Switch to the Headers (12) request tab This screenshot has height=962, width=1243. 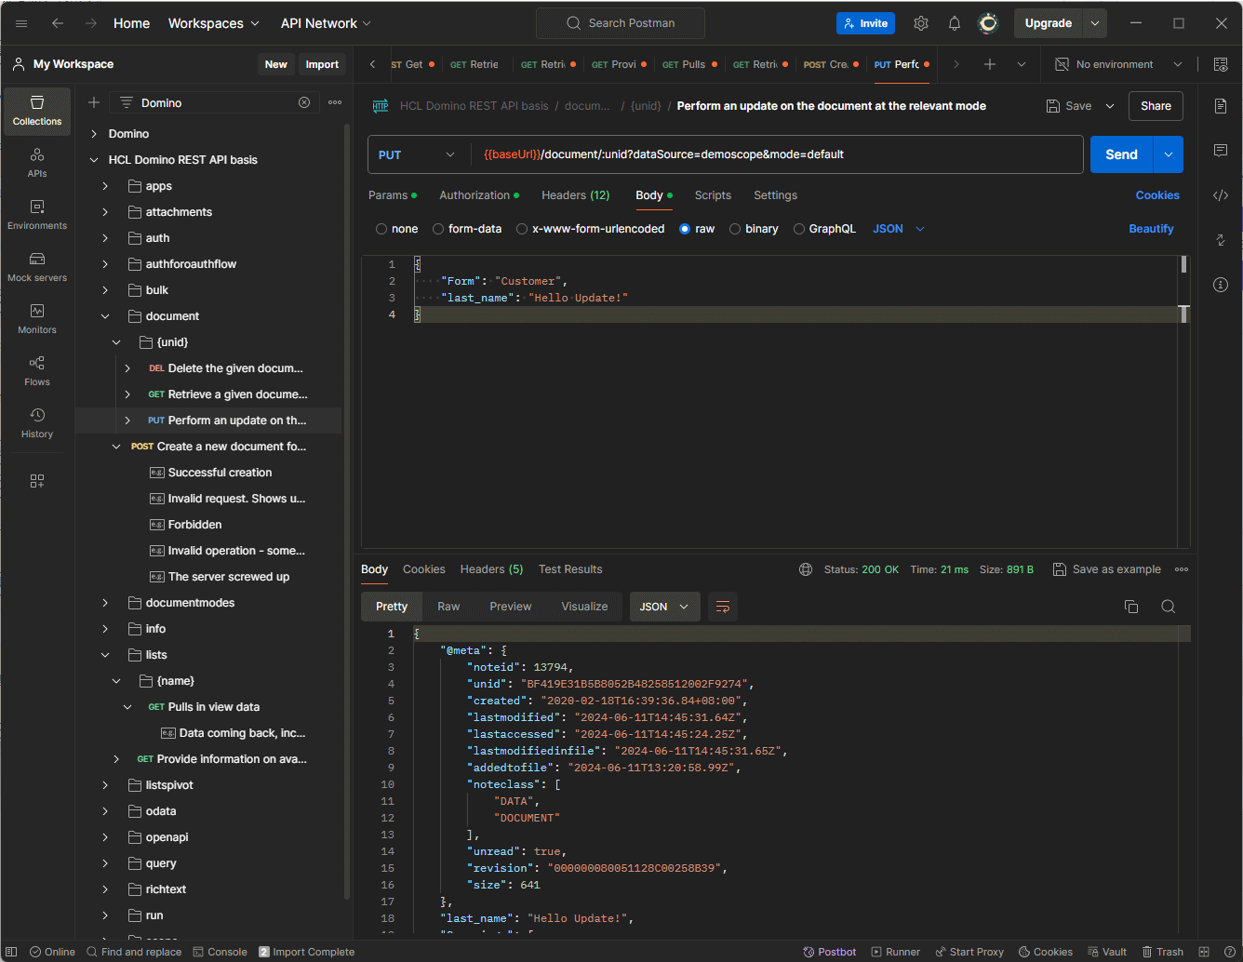[575, 195]
